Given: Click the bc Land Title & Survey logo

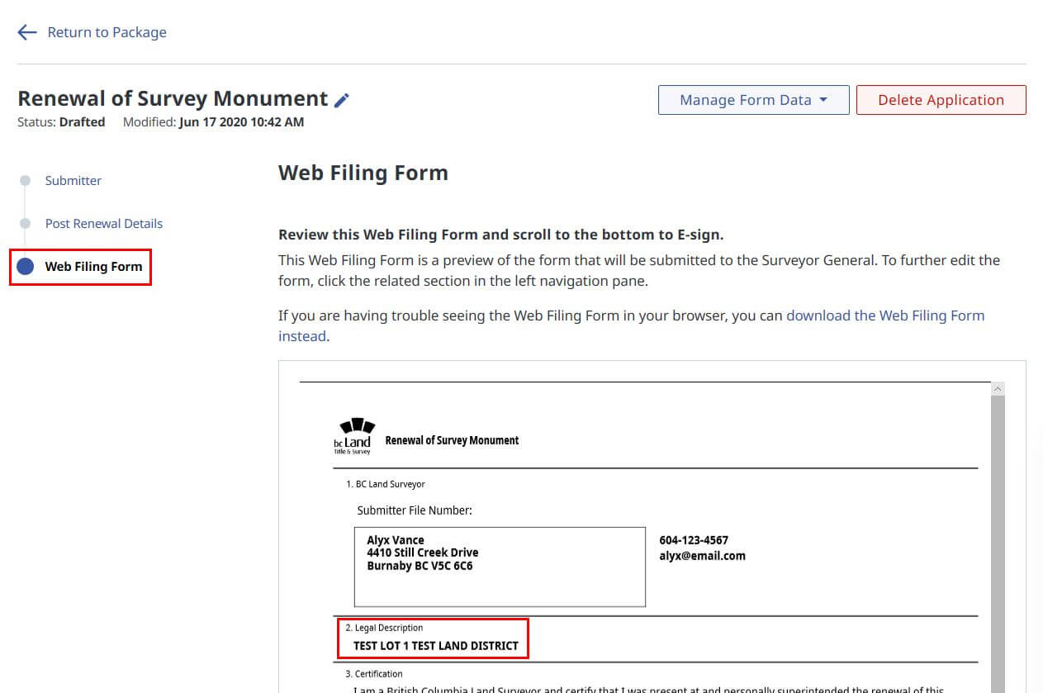Looking at the screenshot, I should [x=353, y=435].
